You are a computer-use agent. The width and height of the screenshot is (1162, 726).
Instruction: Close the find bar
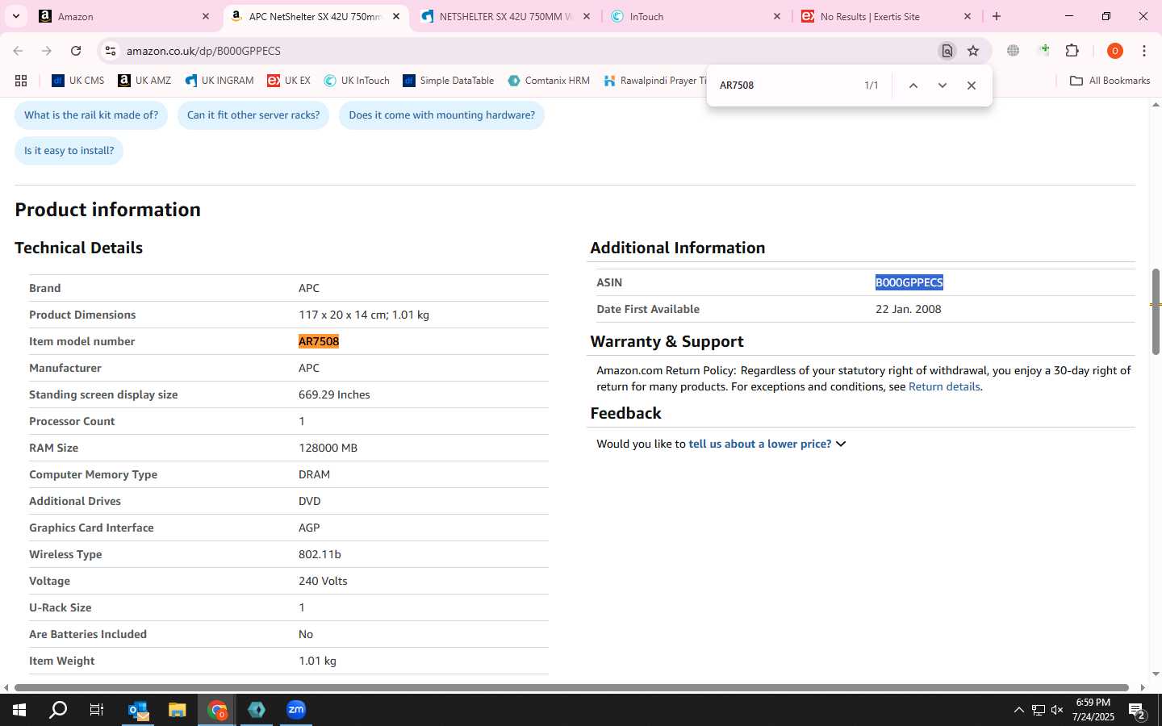pos(971,86)
